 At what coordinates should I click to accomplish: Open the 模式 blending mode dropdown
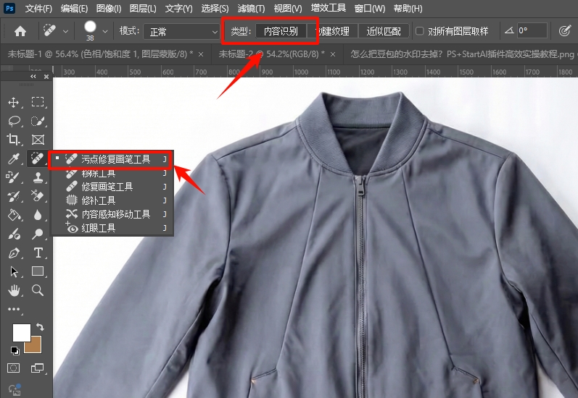(182, 32)
